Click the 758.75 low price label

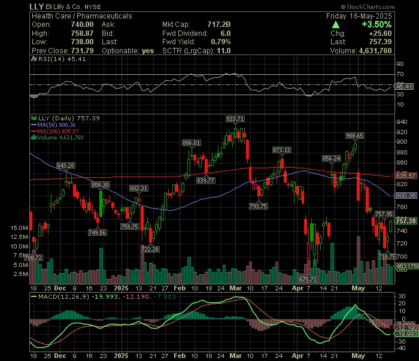129,226
